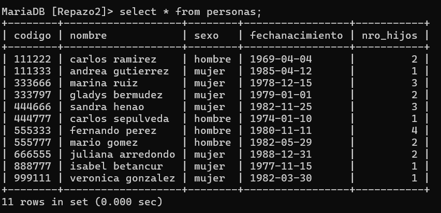
Task: Click the name fernando perez
Action: pyautogui.click(x=113, y=131)
